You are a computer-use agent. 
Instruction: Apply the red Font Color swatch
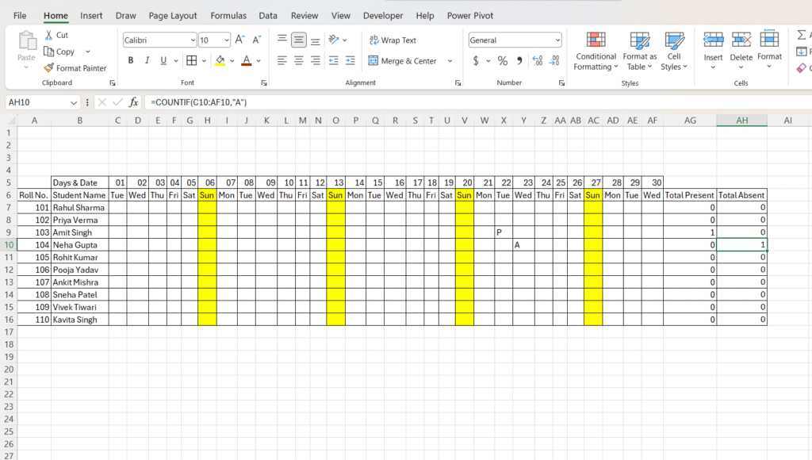pos(247,60)
